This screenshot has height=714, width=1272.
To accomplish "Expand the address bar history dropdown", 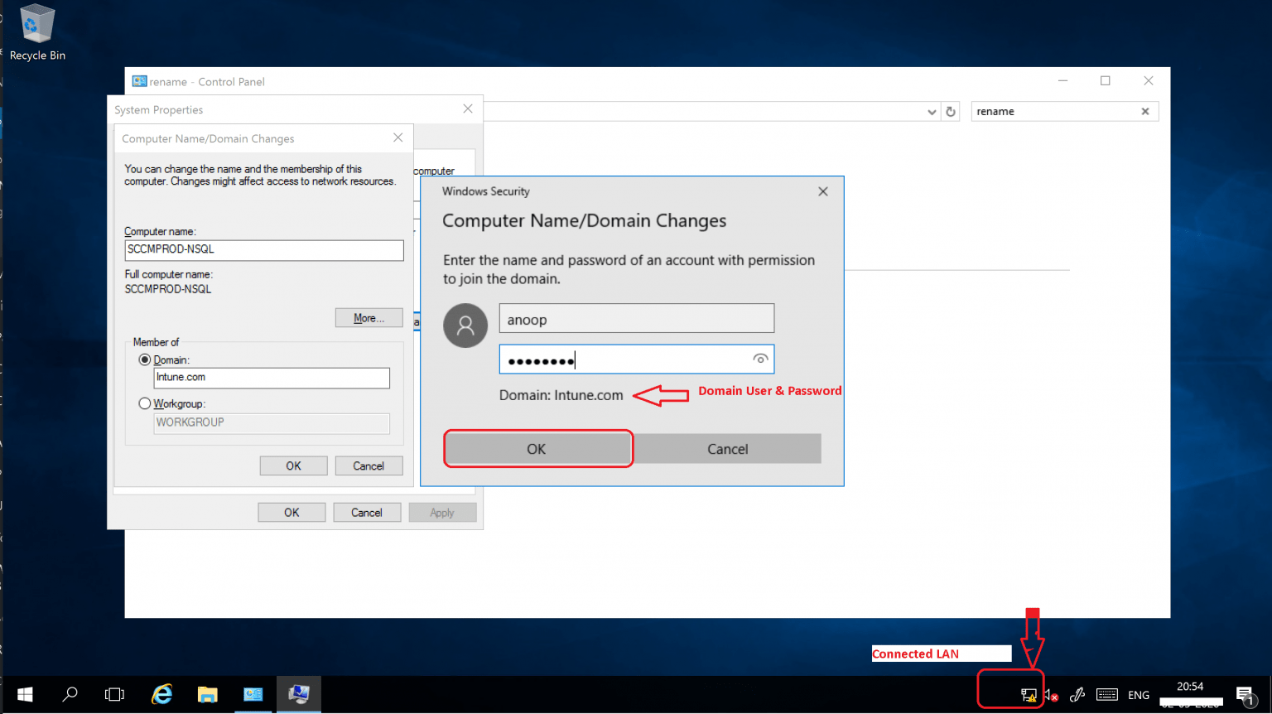I will tap(932, 111).
